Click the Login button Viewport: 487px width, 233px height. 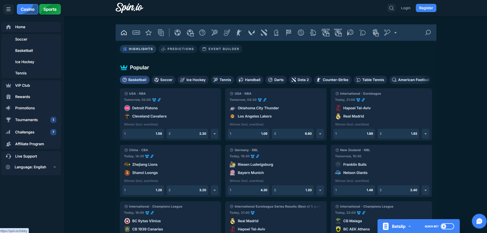[406, 8]
